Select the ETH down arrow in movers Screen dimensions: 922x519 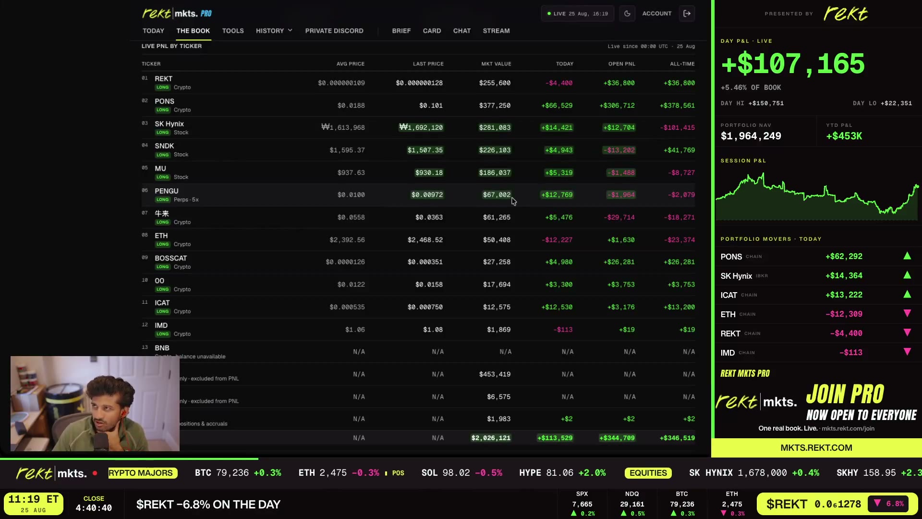click(907, 314)
